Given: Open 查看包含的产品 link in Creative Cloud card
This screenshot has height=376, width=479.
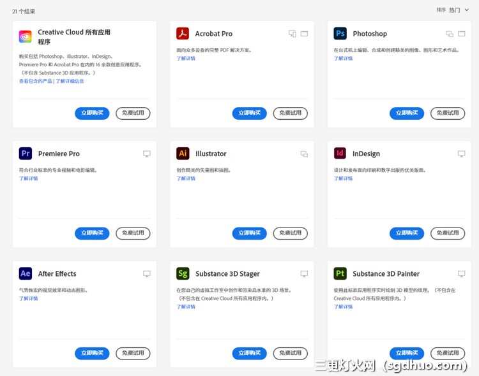Looking at the screenshot, I should 35,81.
